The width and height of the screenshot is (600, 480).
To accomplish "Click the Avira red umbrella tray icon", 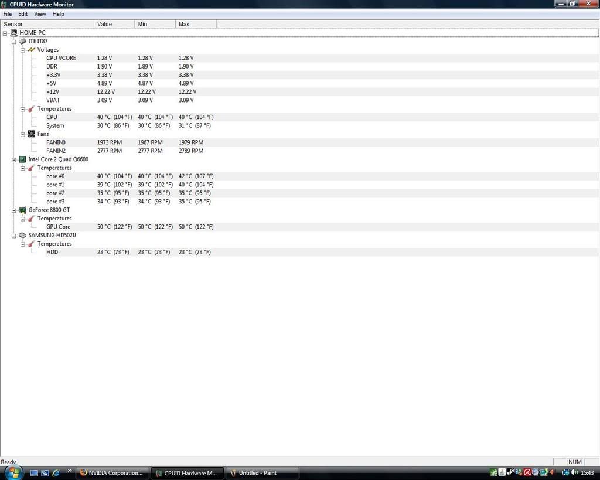I will (527, 472).
